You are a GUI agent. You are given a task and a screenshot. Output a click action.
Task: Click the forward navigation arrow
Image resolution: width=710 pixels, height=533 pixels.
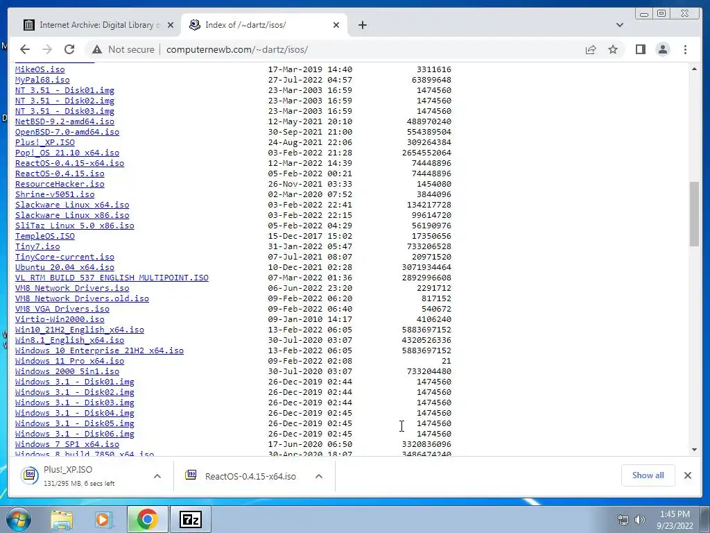click(47, 49)
